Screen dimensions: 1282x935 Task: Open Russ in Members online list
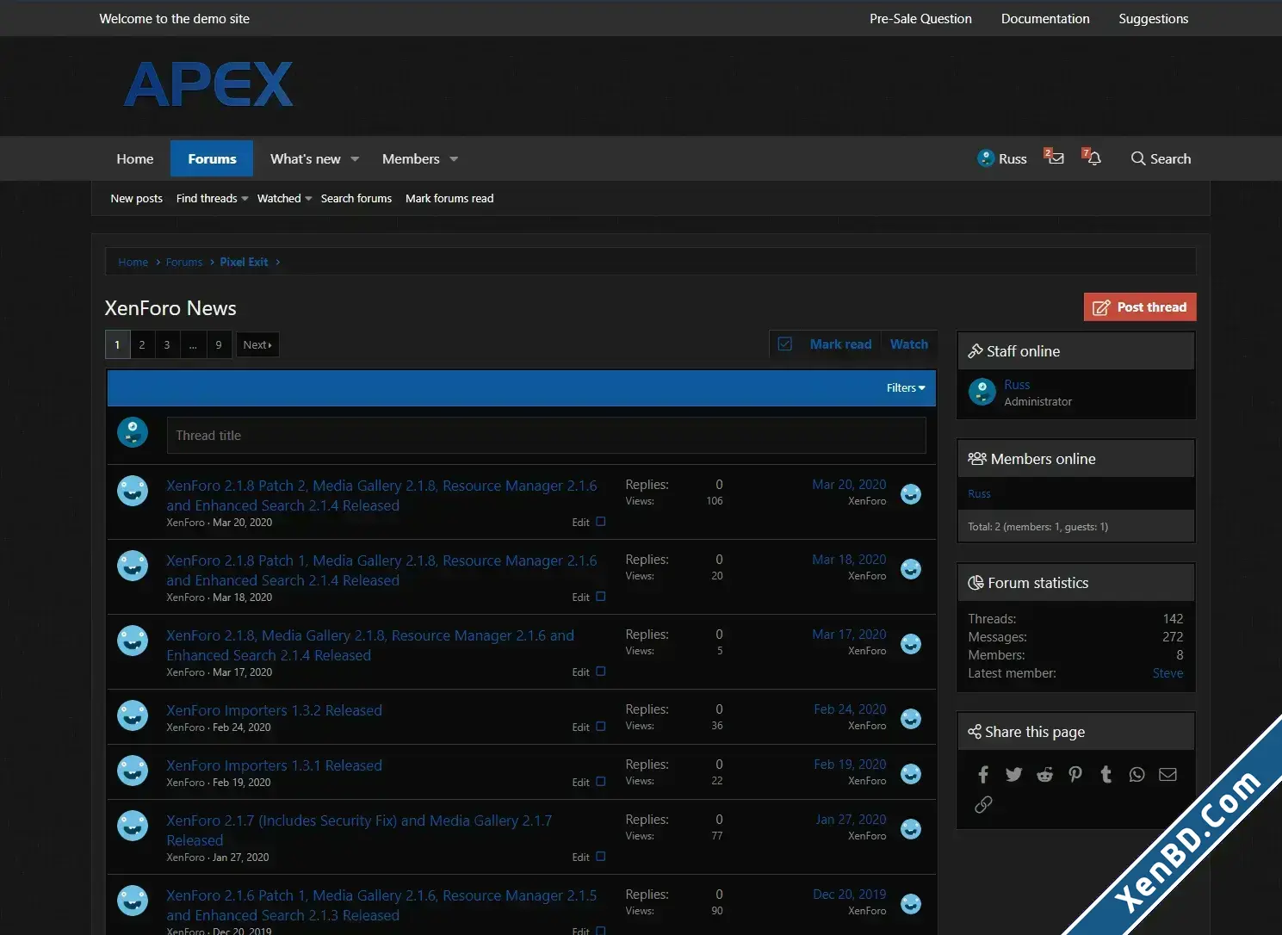click(x=979, y=493)
